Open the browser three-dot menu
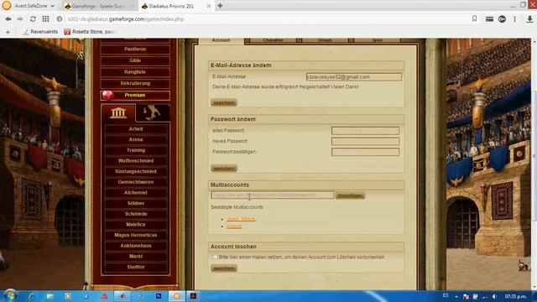This screenshot has height=302, width=537. click(x=514, y=19)
